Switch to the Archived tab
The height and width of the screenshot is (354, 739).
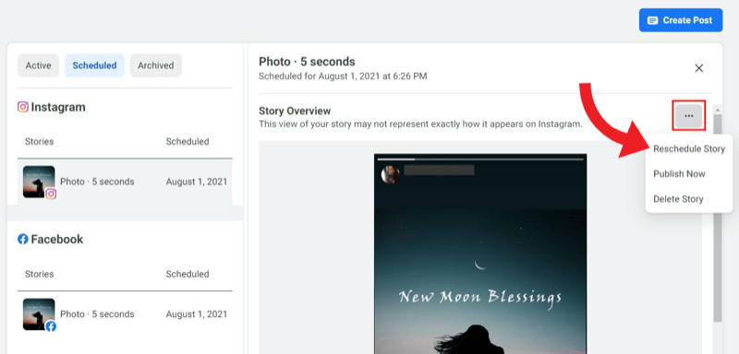tap(155, 65)
